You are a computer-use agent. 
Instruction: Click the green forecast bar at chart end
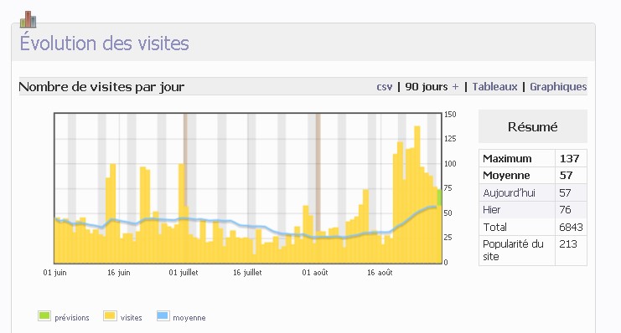(439, 197)
